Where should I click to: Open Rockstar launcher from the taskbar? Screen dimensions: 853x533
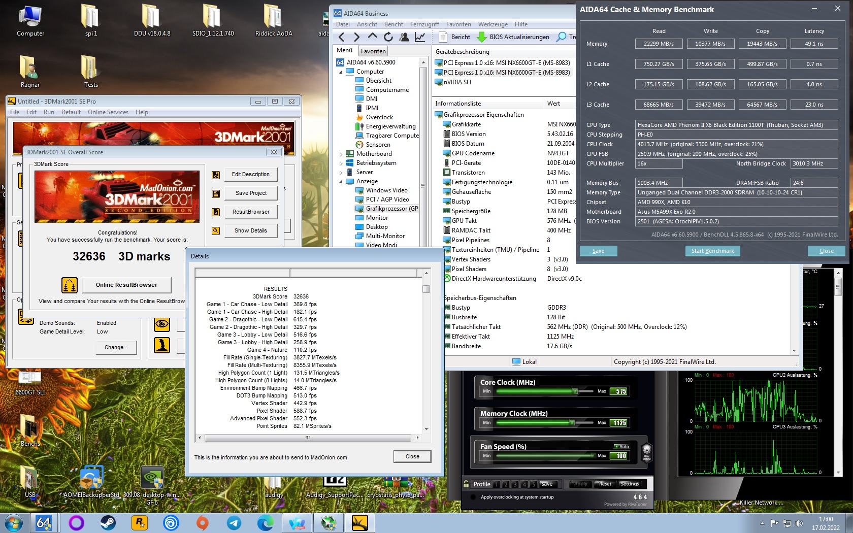(139, 522)
